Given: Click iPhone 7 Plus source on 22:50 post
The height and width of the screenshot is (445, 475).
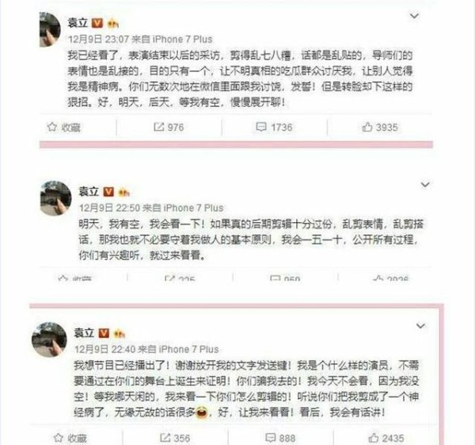Looking at the screenshot, I should point(193,208).
